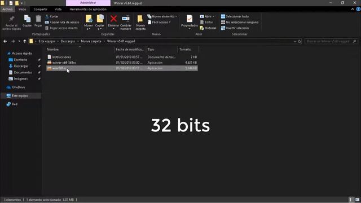The height and width of the screenshot is (203, 361).
Task: Open quick access toolbar customize arrow
Action: [x=22, y=3]
